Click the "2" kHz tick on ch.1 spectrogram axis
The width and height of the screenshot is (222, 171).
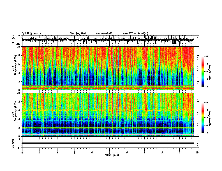[x=19, y=81]
